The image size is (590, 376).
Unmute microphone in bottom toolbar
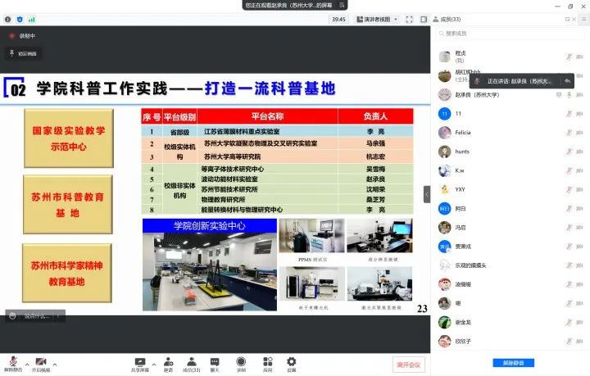click(13, 361)
